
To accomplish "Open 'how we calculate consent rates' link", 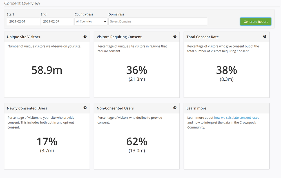I will point(237,118).
